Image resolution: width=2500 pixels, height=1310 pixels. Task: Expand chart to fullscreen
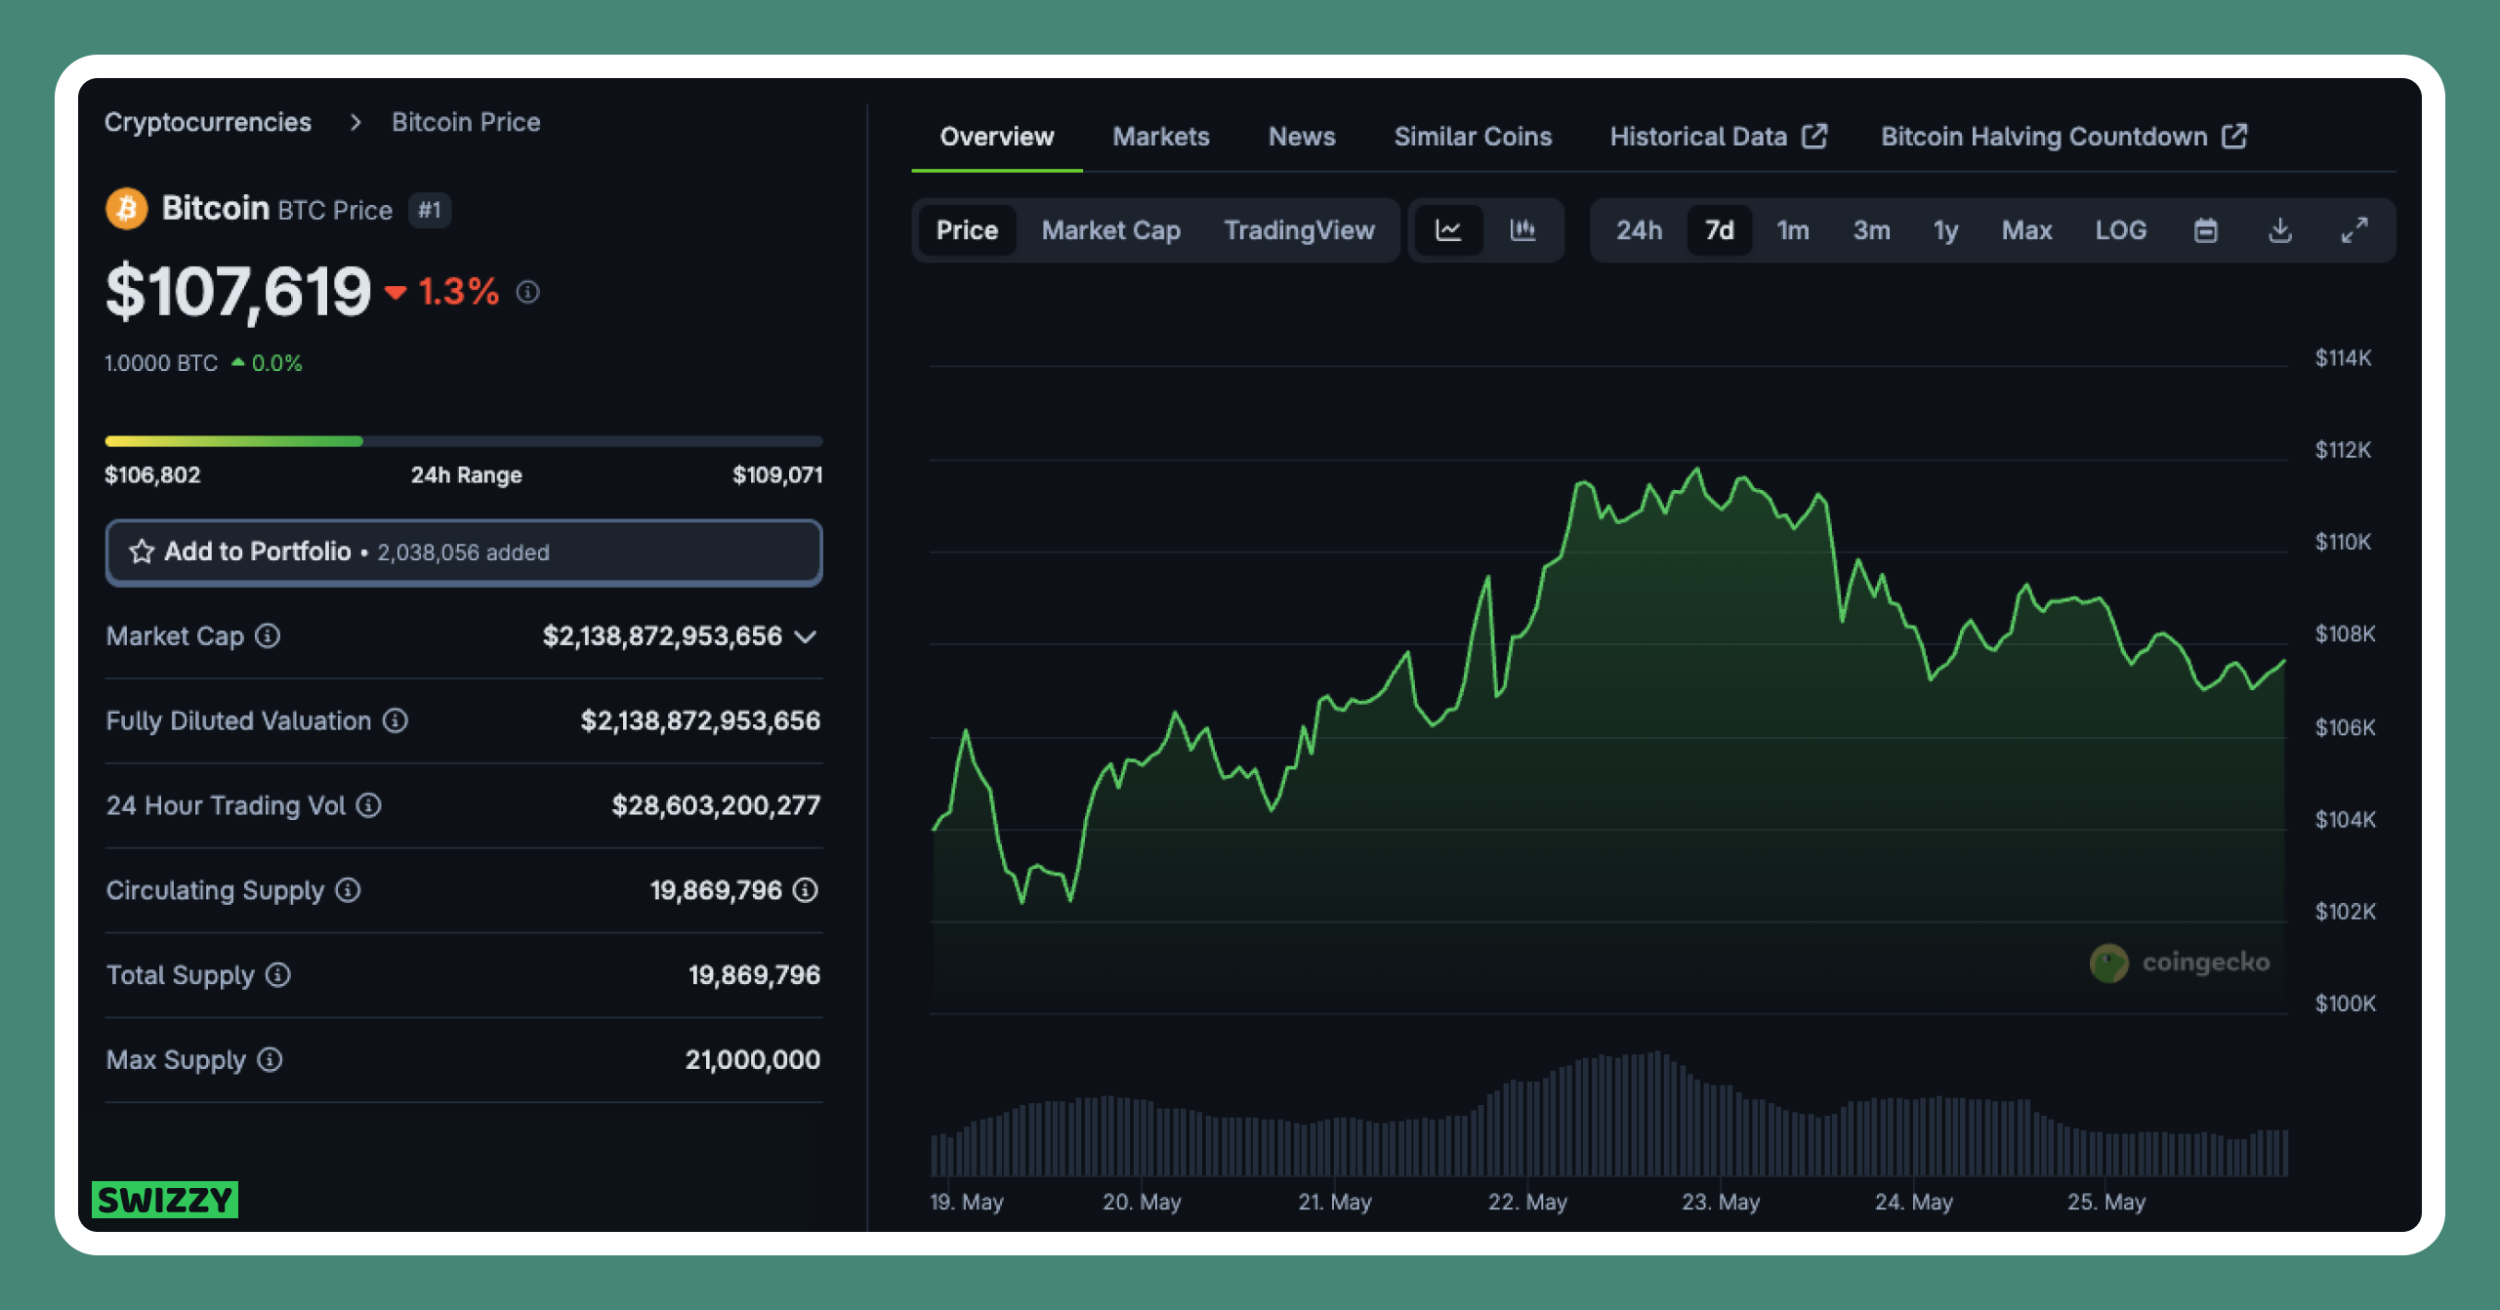coord(2354,230)
